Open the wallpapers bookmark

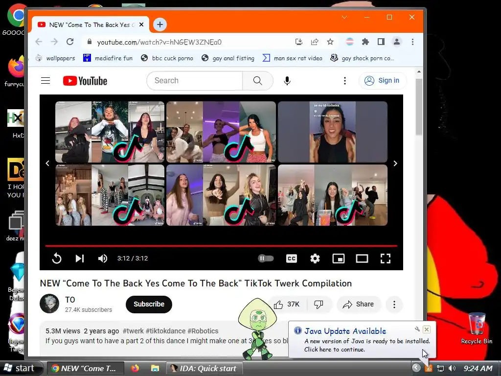[55, 58]
